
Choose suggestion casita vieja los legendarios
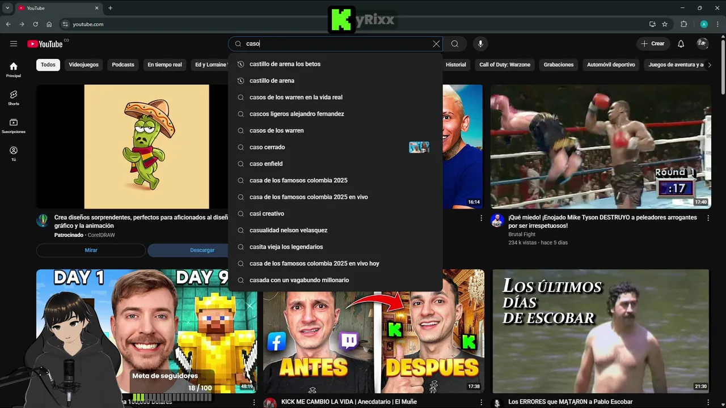(335, 247)
